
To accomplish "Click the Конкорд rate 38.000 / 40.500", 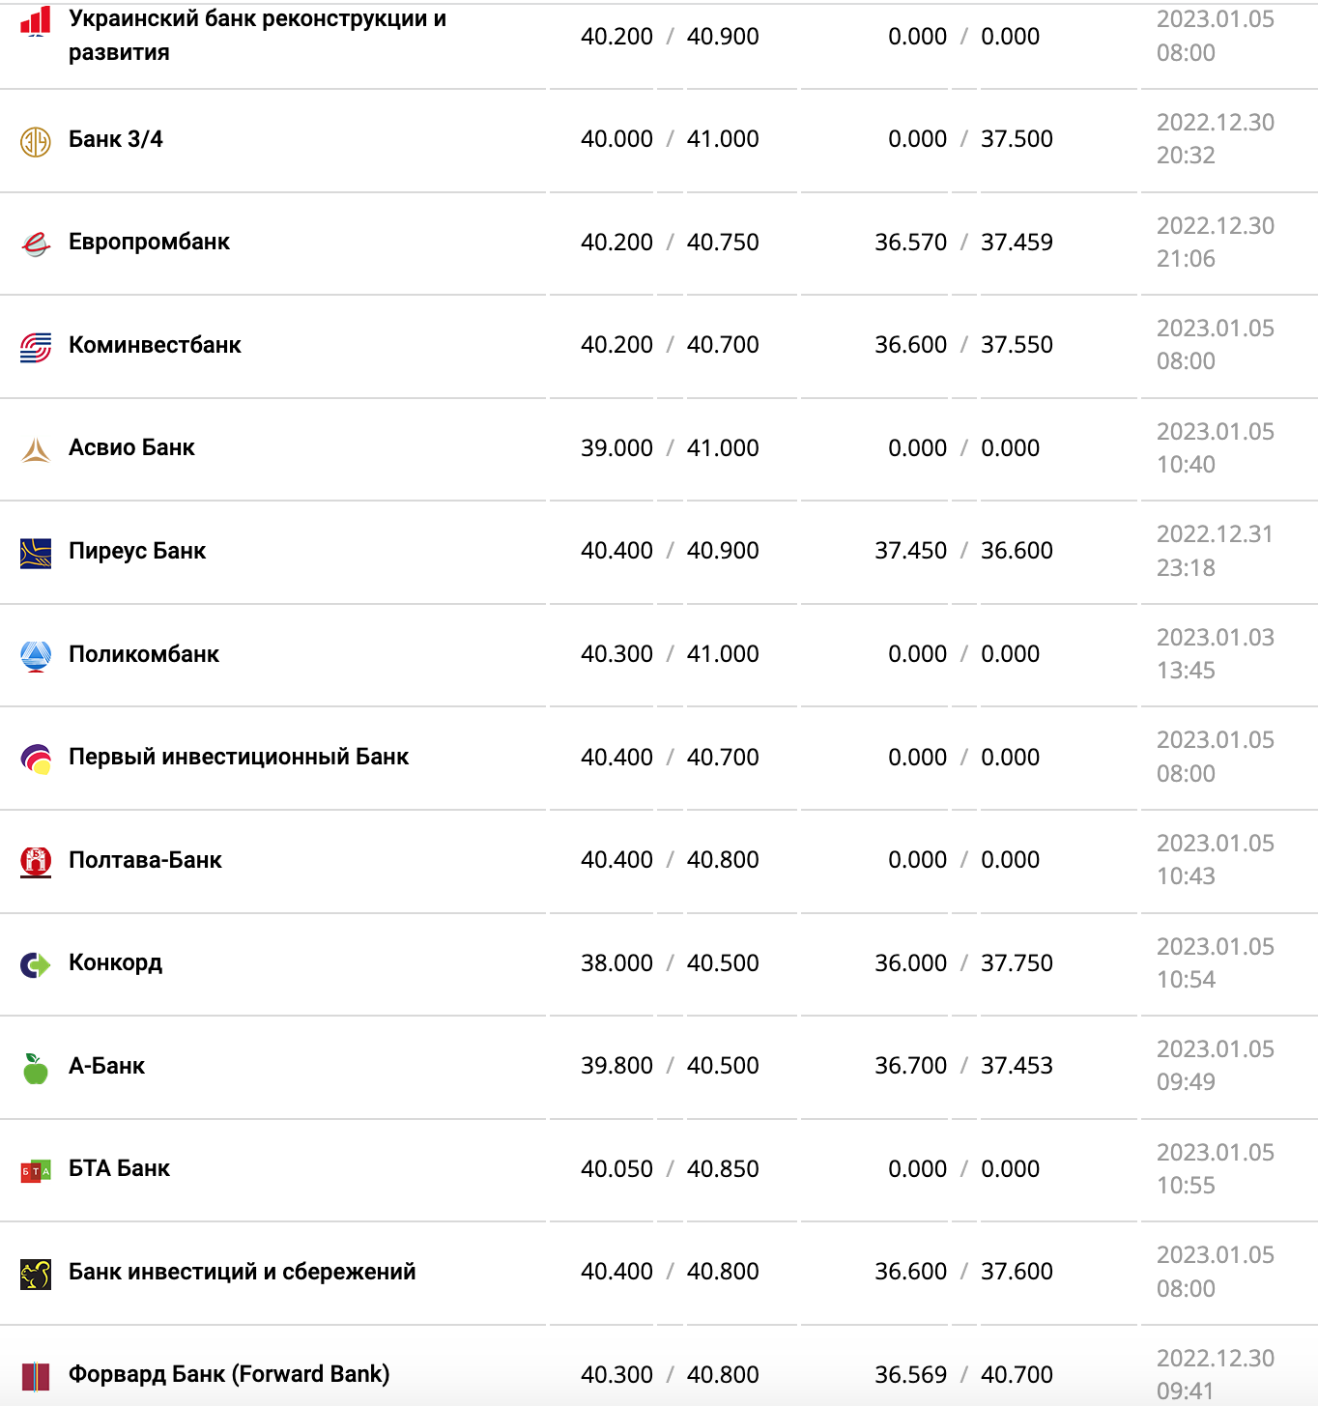I will 670,963.
